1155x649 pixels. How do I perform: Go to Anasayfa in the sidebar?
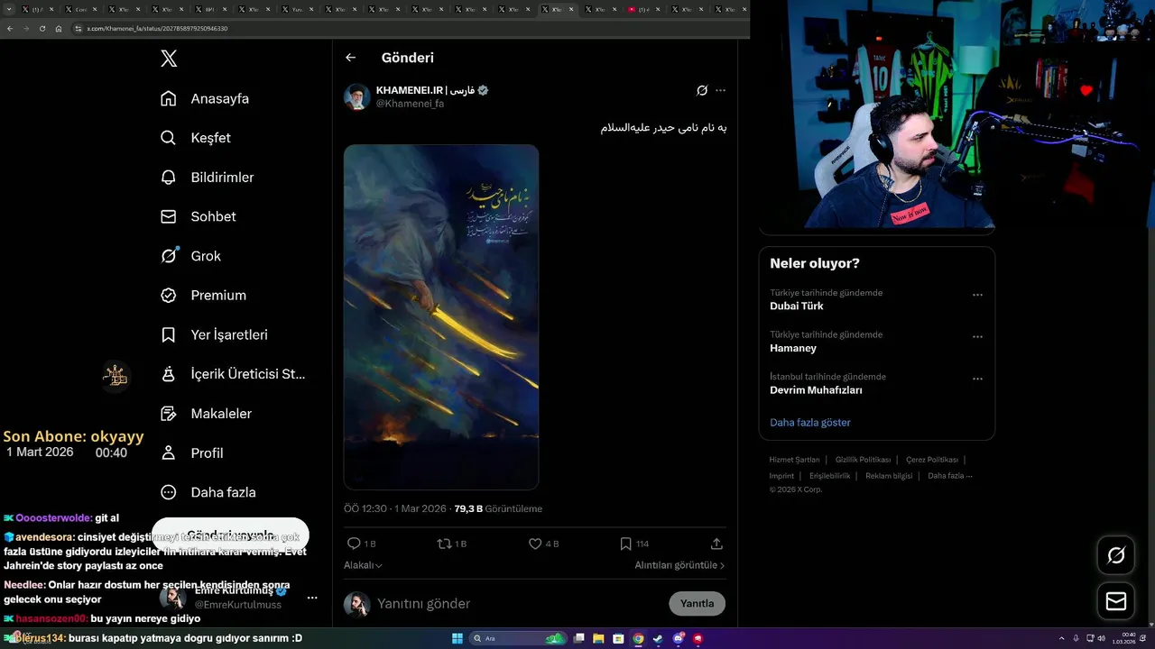pyautogui.click(x=204, y=98)
